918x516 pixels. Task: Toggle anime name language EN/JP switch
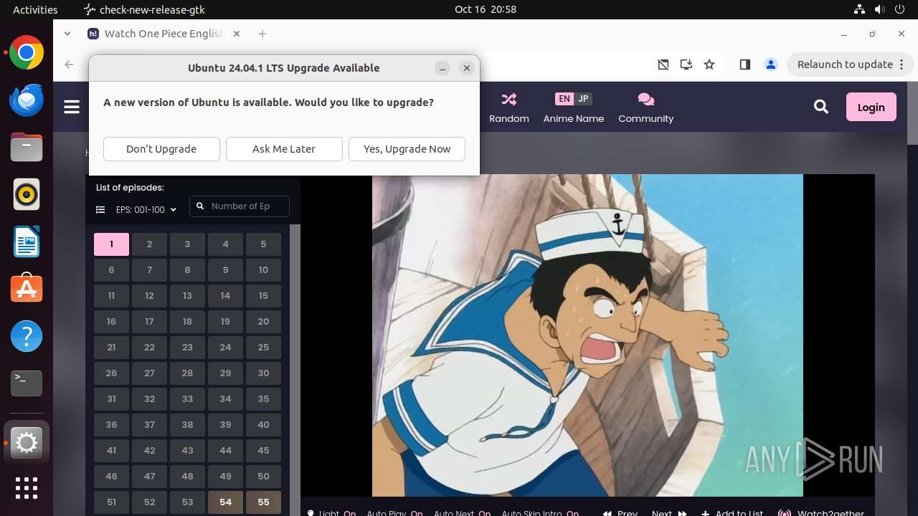(574, 99)
